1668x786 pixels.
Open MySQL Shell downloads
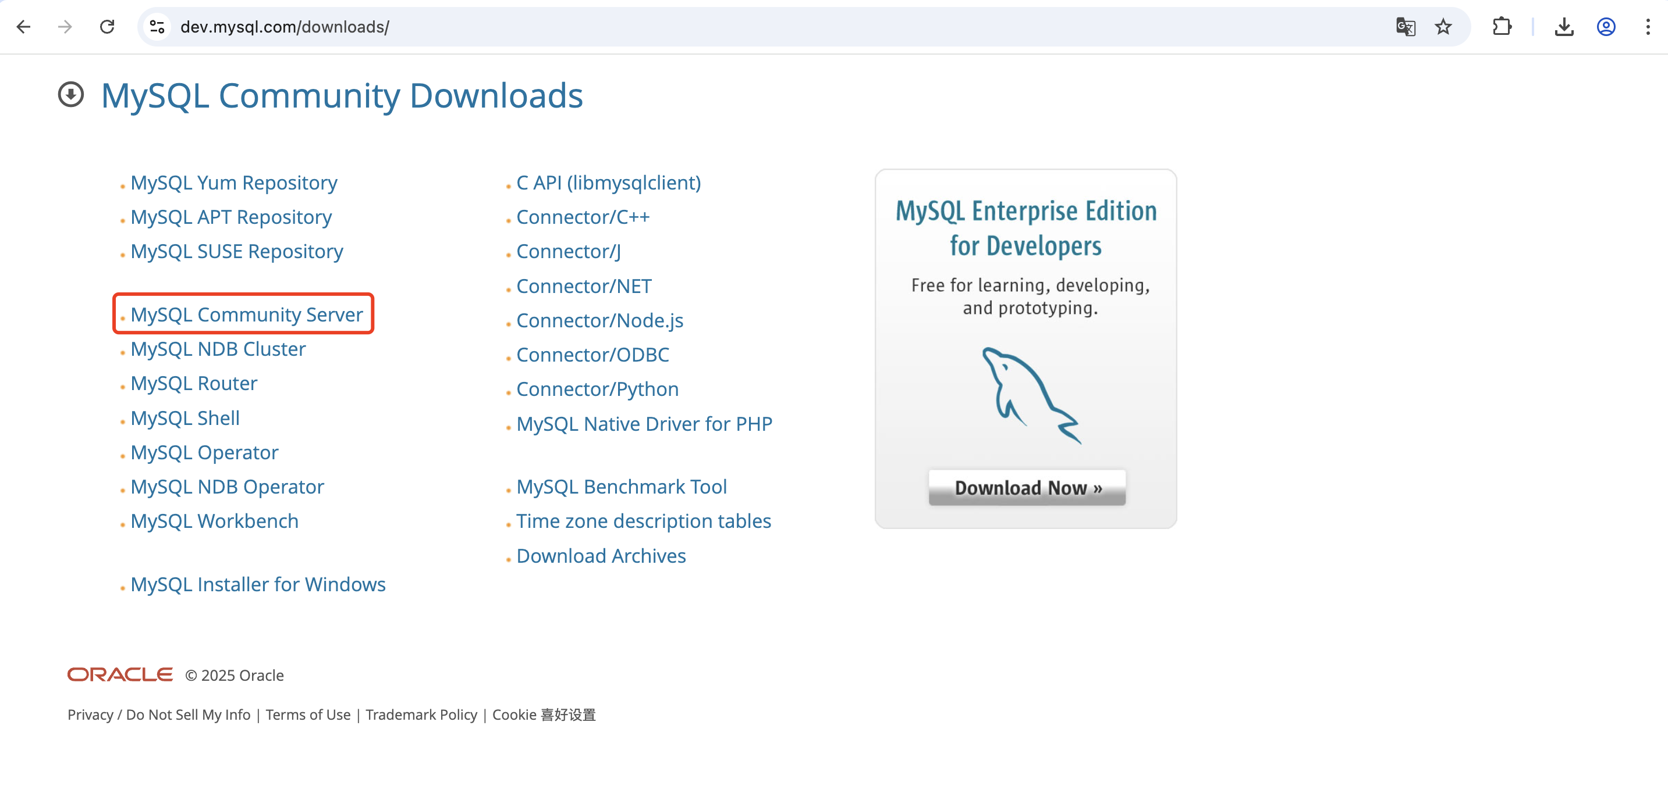(185, 419)
